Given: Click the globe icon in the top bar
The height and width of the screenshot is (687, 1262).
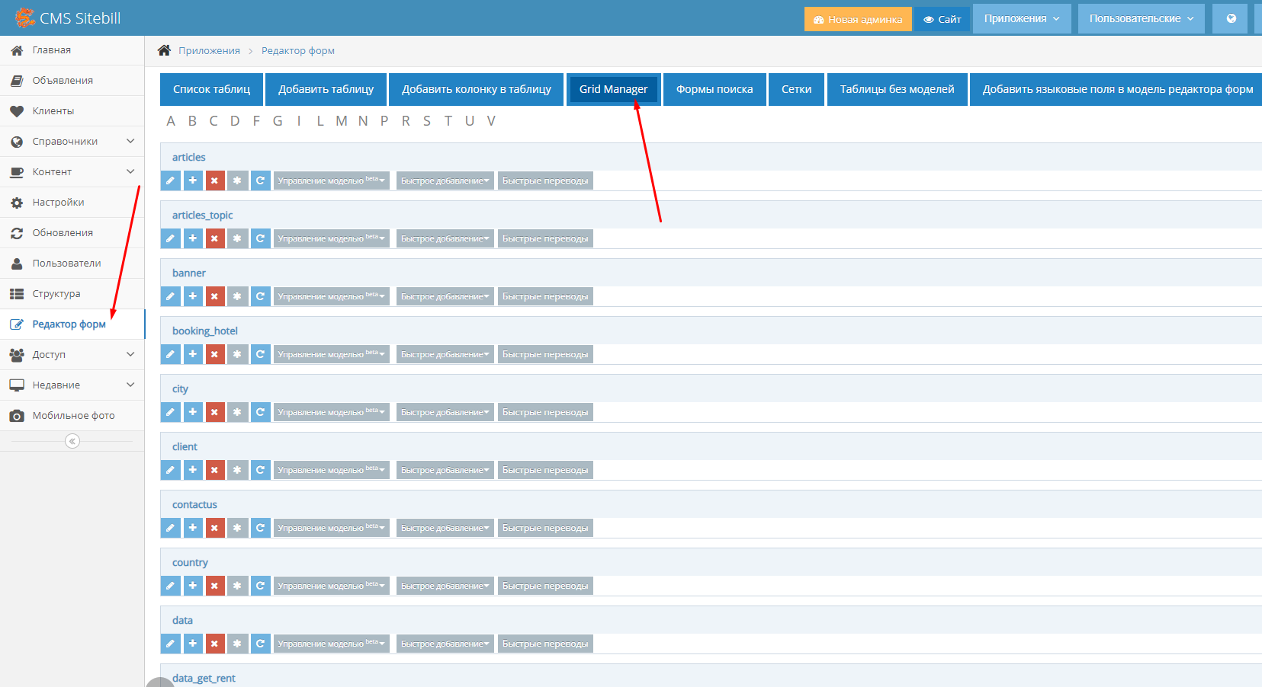Looking at the screenshot, I should (1230, 18).
